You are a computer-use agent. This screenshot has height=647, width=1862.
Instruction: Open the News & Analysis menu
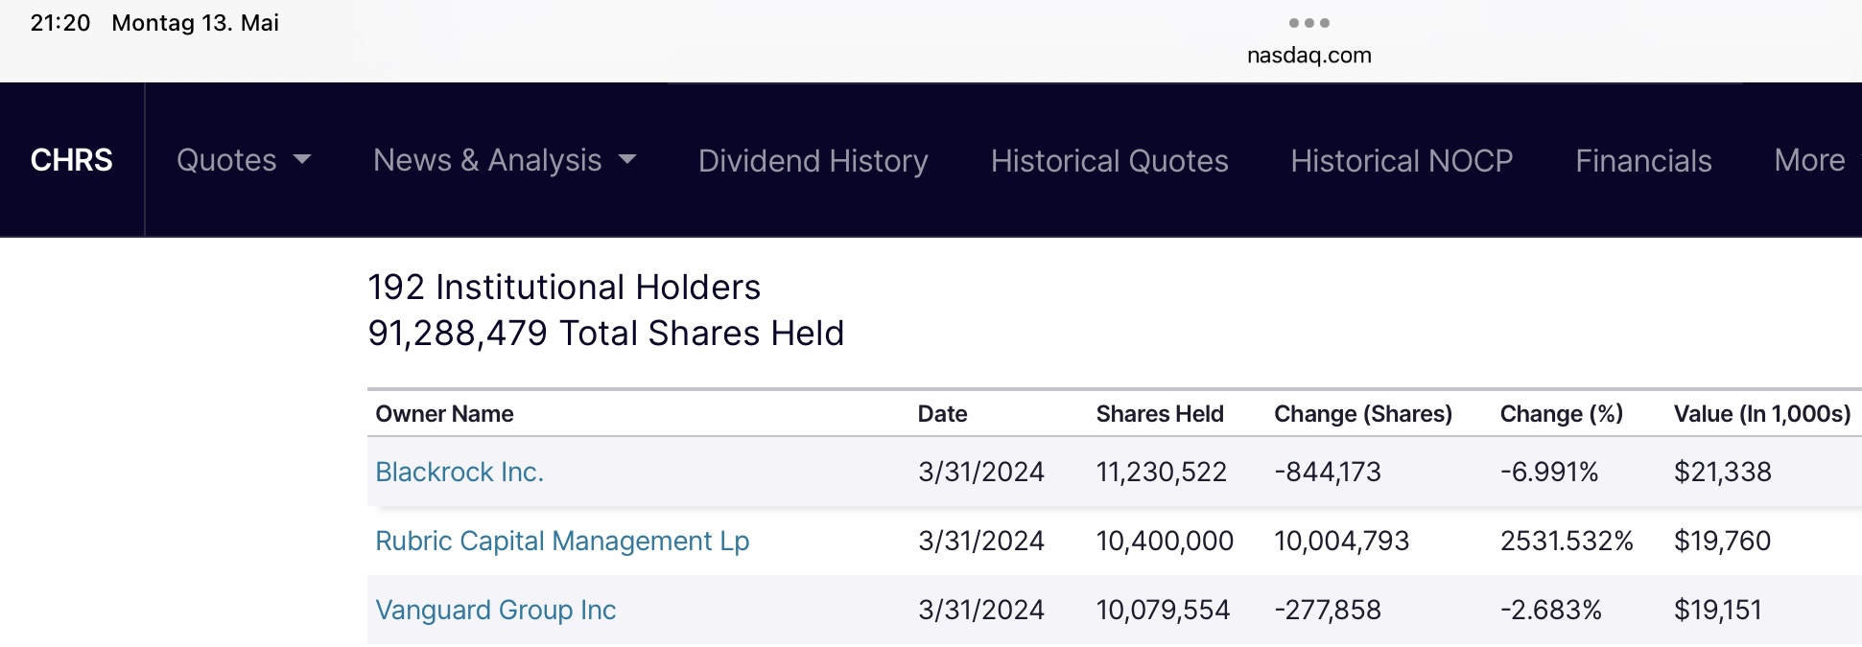coord(487,160)
